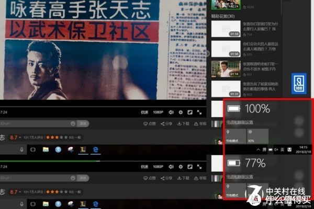Open settings gear in upper player bar

(x=181, y=112)
